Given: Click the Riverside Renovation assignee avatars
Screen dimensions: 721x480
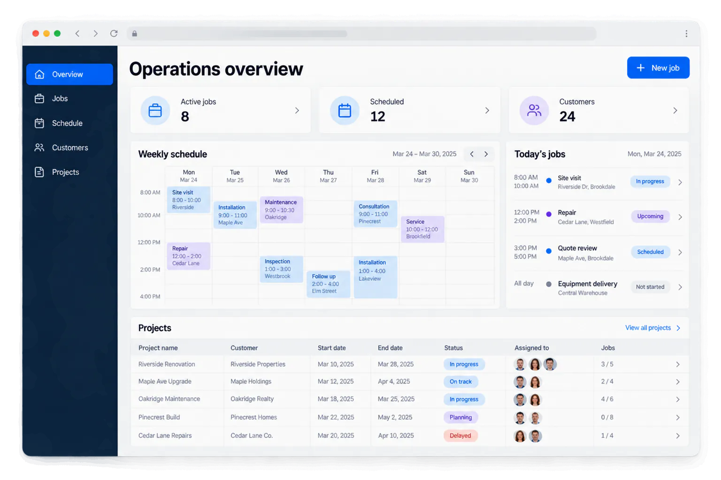Looking at the screenshot, I should (x=535, y=364).
